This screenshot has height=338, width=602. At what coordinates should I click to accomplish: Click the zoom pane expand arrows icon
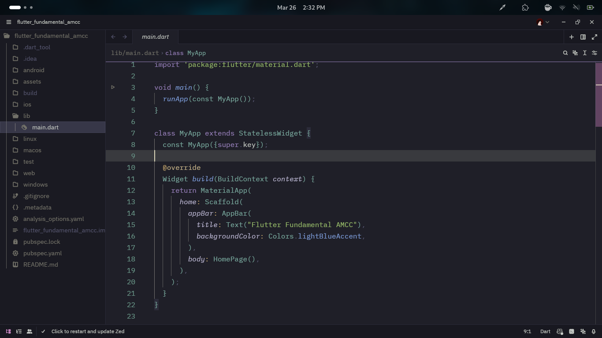[594, 37]
